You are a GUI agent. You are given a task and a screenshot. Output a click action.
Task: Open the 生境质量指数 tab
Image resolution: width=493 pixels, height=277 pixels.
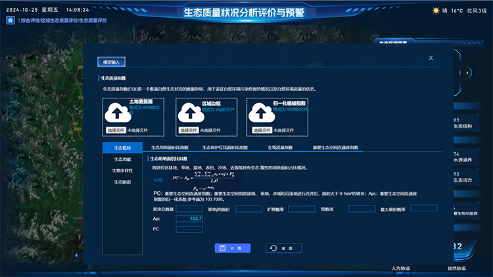tap(280, 148)
